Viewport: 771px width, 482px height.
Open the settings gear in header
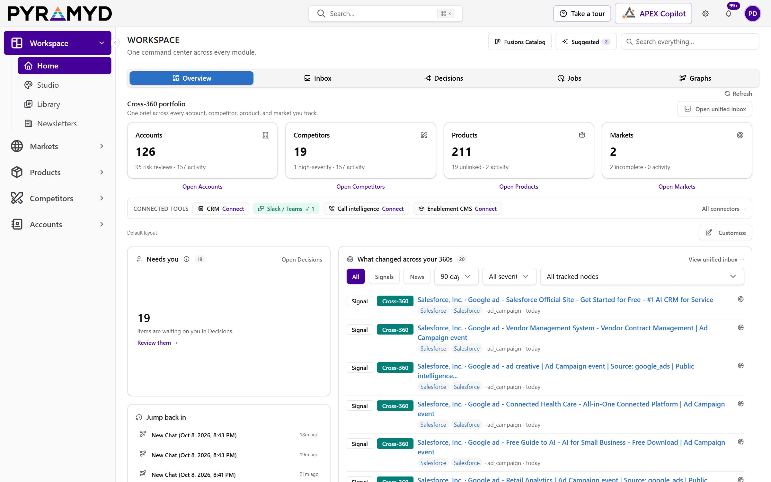(705, 13)
